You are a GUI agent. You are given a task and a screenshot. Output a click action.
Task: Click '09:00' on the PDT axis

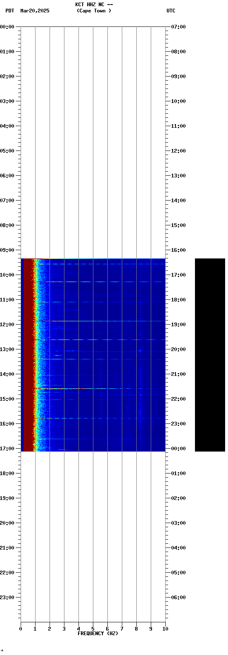pyautogui.click(x=7, y=250)
